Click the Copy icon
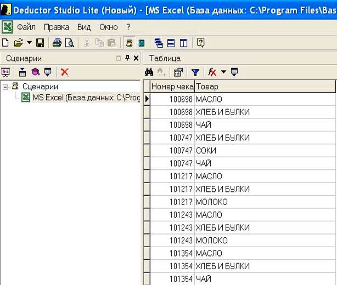Screen dimensions: 337x285 coord(99,43)
